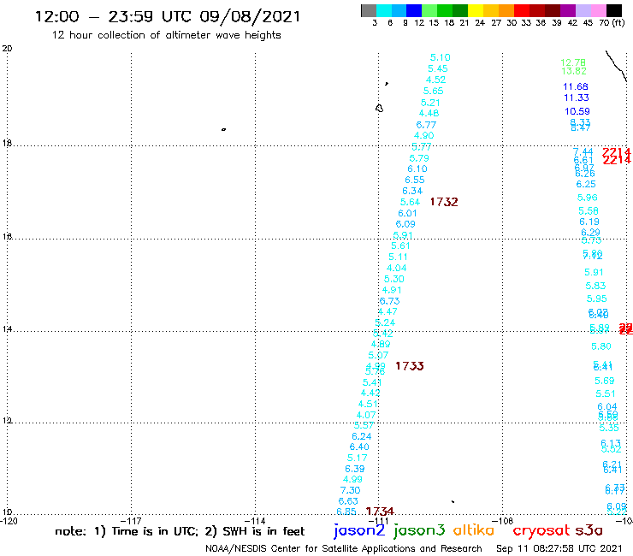This screenshot has width=633, height=556.
Task: Click the wave height value 6.25
Action: click(586, 184)
